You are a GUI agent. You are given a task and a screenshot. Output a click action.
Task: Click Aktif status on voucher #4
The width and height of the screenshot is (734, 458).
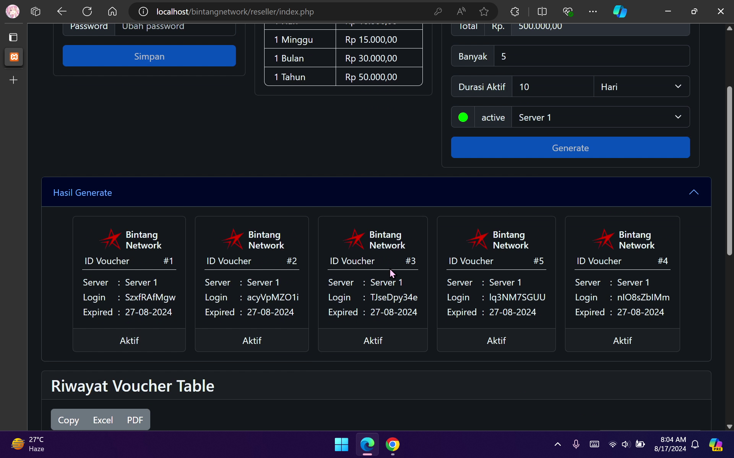coord(622,340)
